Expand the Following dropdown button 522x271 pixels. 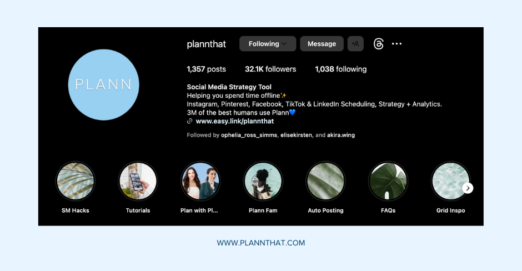(268, 44)
